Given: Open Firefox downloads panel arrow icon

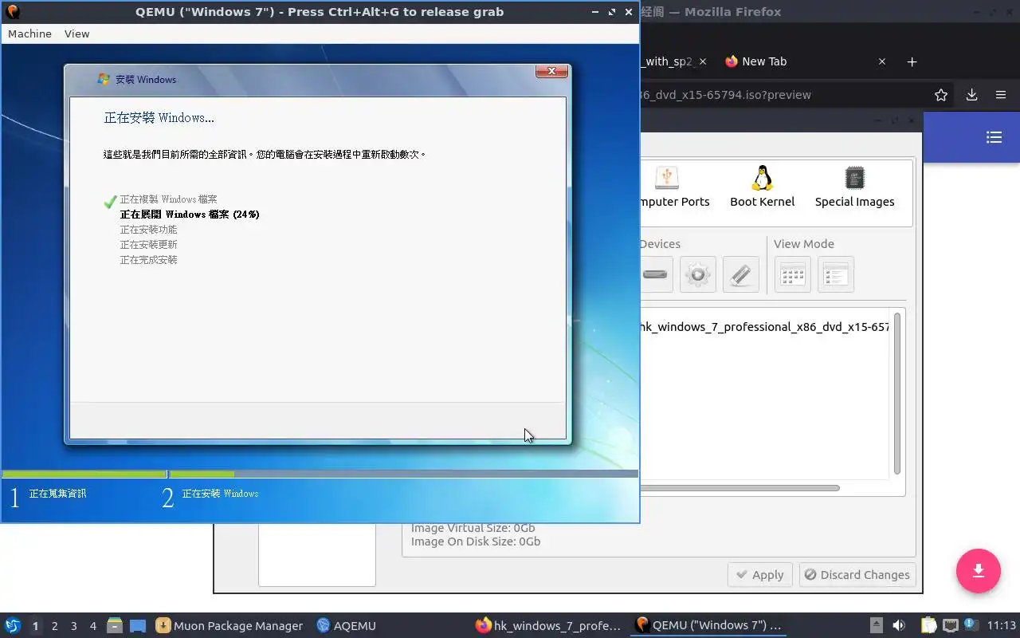Looking at the screenshot, I should click(971, 95).
